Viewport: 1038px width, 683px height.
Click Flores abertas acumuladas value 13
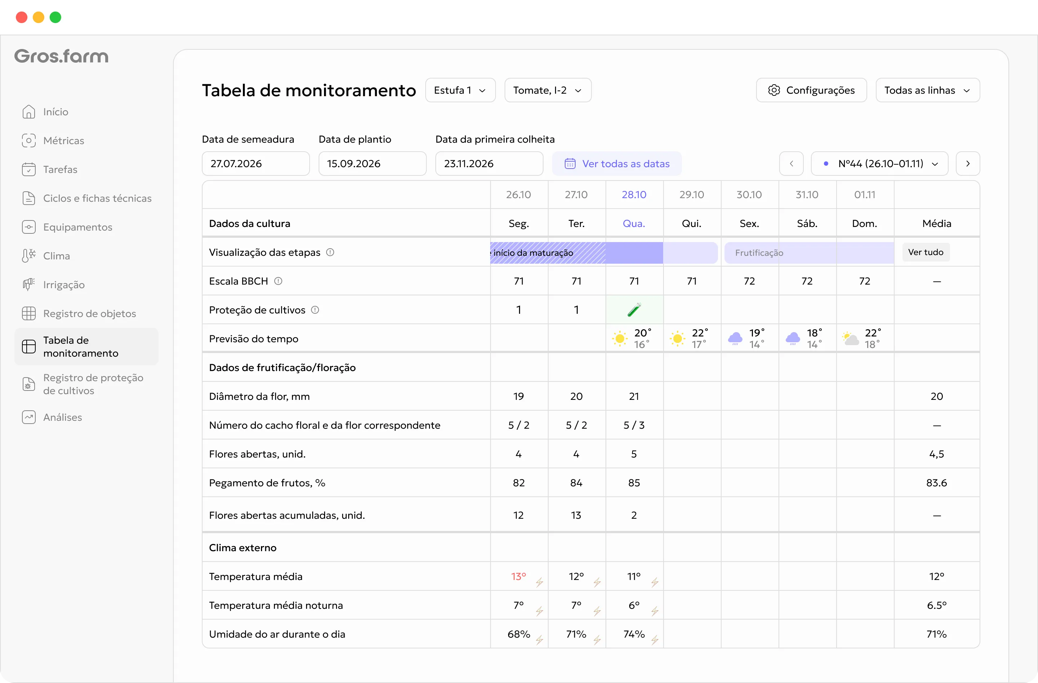point(576,515)
